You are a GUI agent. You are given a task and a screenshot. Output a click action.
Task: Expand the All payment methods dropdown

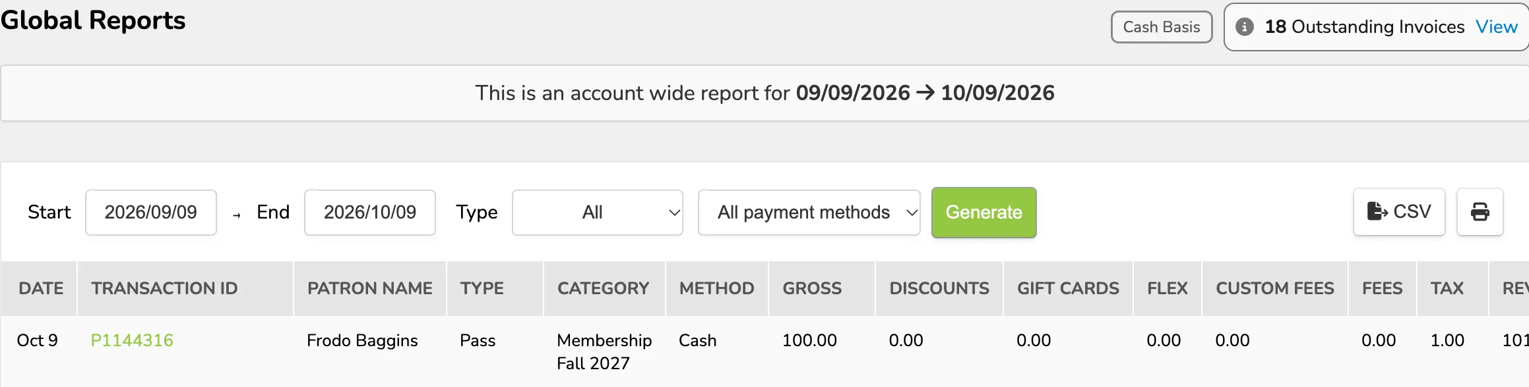(809, 213)
